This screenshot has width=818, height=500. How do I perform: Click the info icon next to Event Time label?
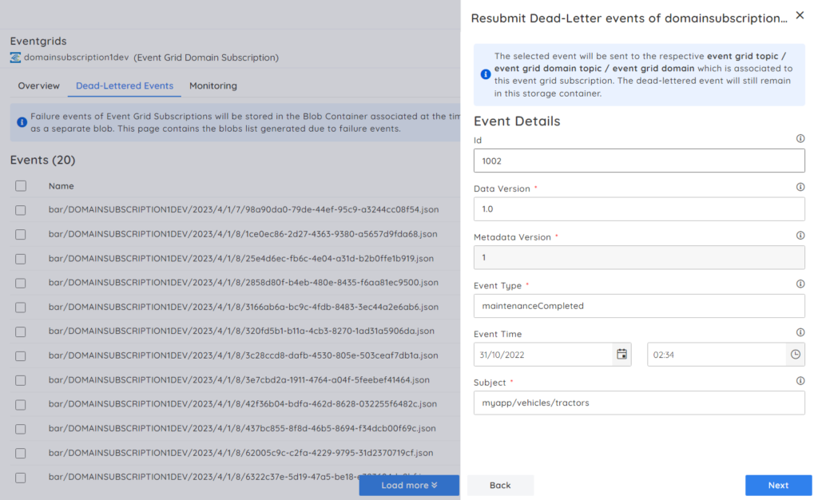coord(800,332)
